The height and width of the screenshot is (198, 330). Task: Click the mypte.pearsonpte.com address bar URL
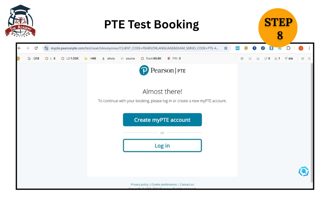click(135, 48)
